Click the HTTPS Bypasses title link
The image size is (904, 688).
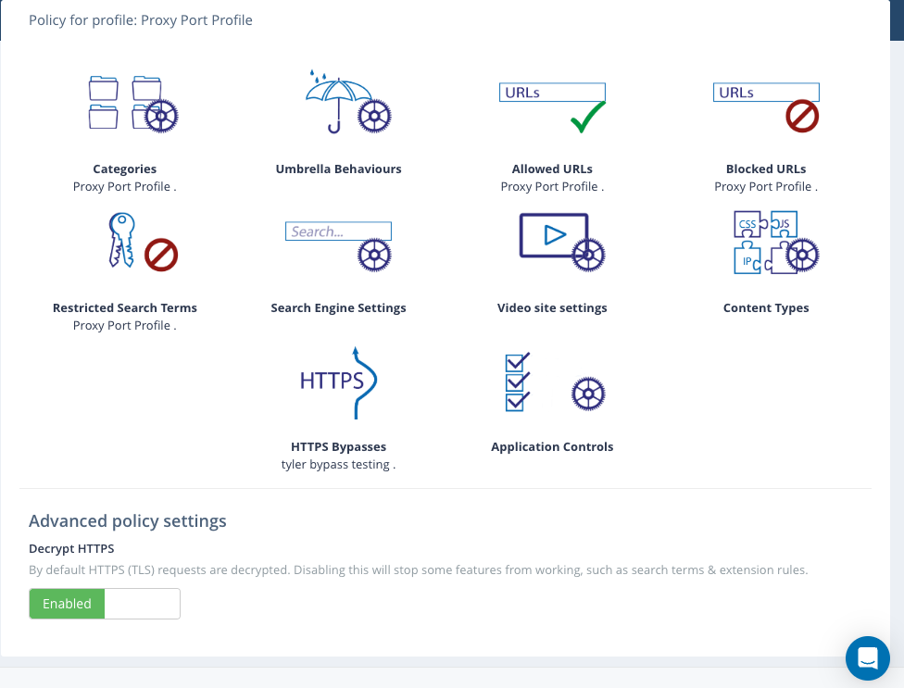coord(338,447)
